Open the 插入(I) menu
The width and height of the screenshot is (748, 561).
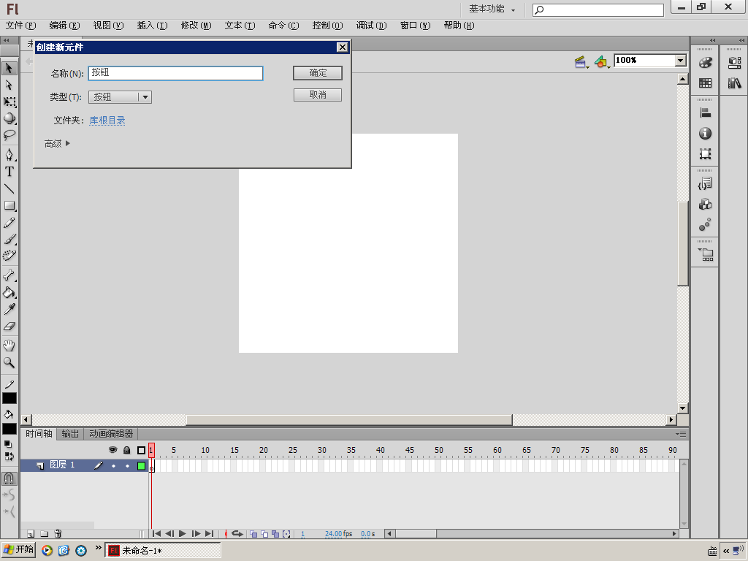pos(152,26)
